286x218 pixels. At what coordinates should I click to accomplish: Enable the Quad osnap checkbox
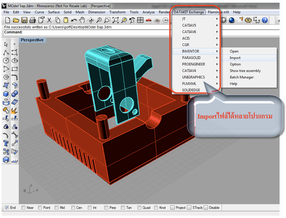coord(140,208)
